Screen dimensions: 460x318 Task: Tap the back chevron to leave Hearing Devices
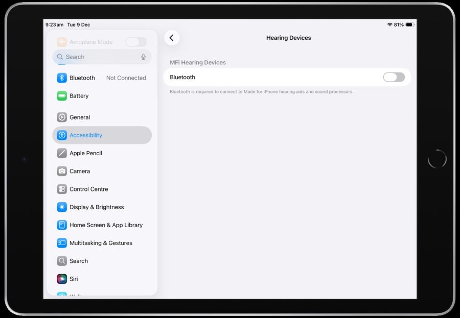click(x=172, y=38)
